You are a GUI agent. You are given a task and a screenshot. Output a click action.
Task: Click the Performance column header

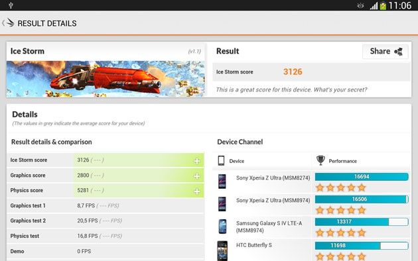coord(342,161)
